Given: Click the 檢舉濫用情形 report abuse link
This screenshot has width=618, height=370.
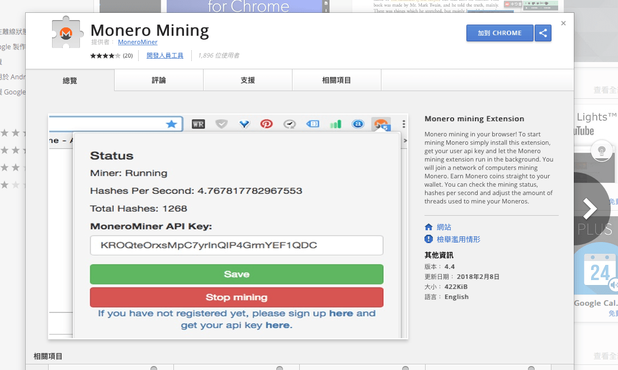Looking at the screenshot, I should pyautogui.click(x=459, y=239).
